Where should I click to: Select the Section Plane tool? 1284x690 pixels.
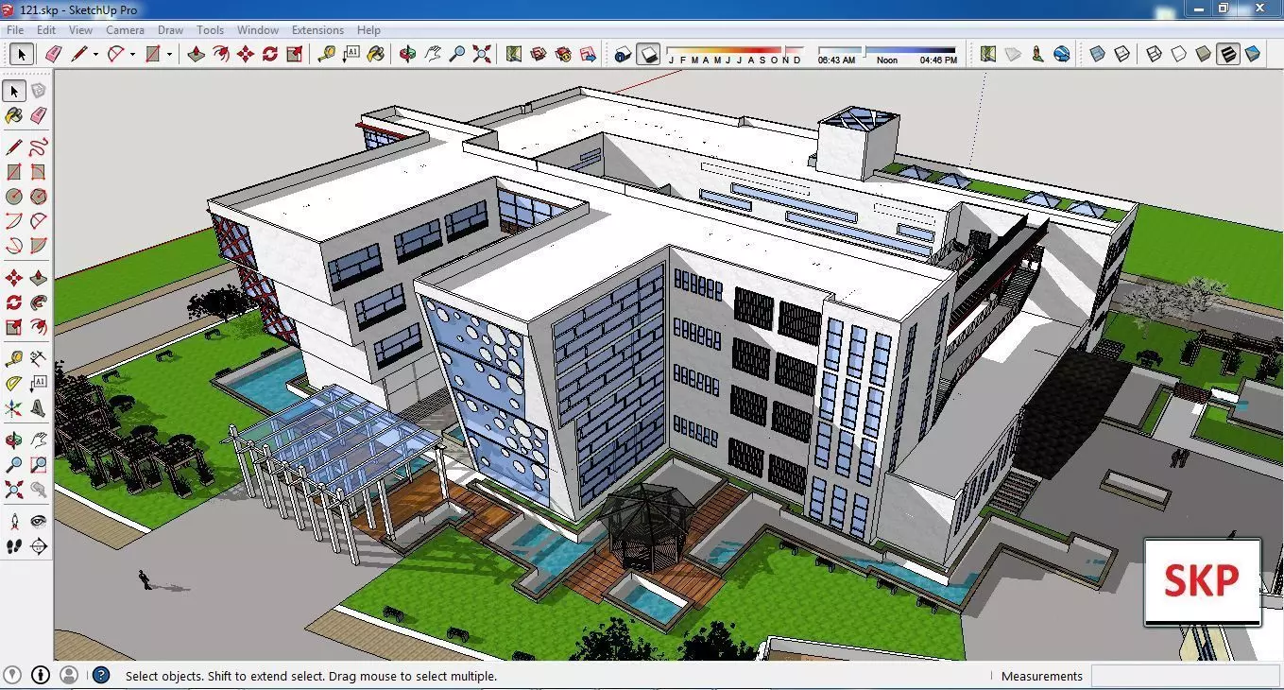[x=38, y=546]
